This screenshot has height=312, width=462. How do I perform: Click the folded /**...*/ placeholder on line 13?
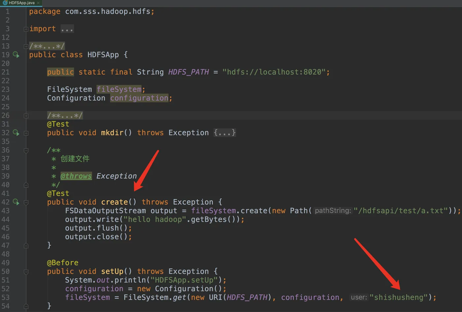[x=47, y=46]
